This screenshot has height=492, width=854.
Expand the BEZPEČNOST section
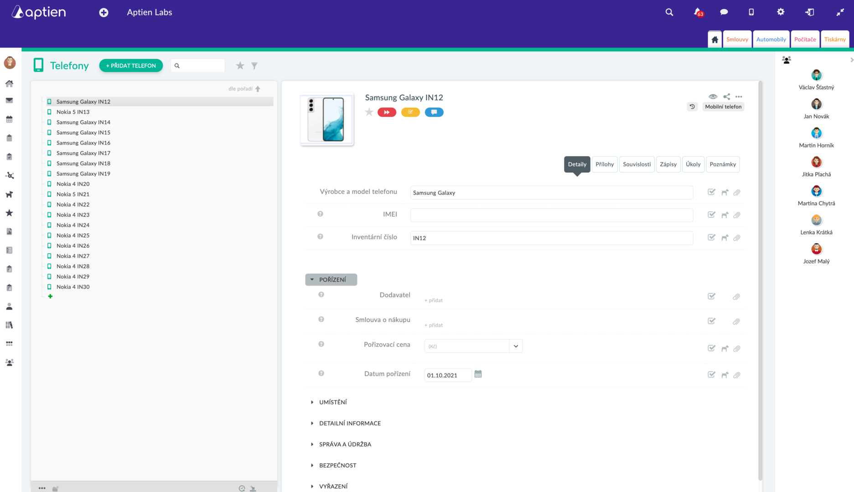[x=334, y=465]
